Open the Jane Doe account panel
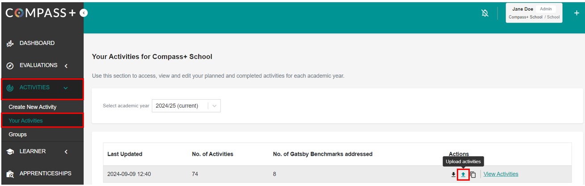The width and height of the screenshot is (585, 186). coord(534,13)
